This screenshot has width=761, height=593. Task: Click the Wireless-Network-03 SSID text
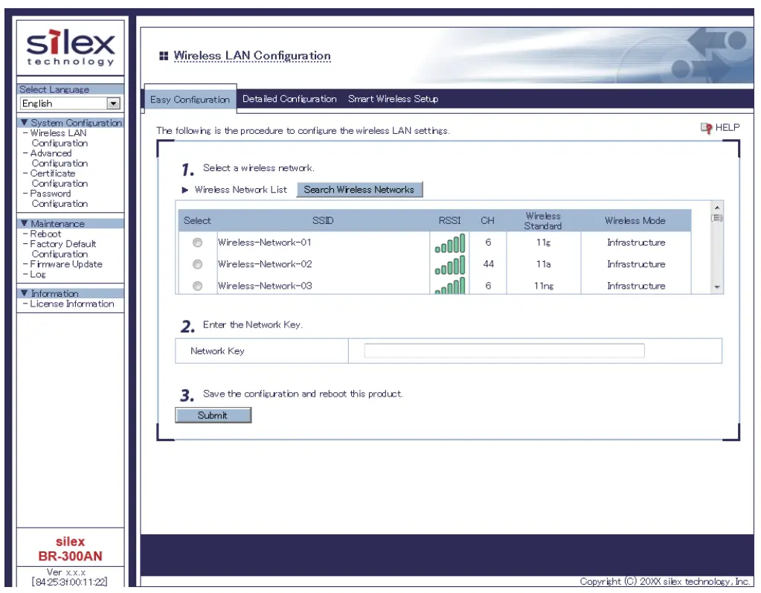(x=265, y=286)
